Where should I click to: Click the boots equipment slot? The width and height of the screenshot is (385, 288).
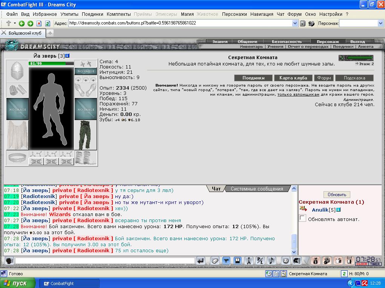pyautogui.click(x=86, y=158)
